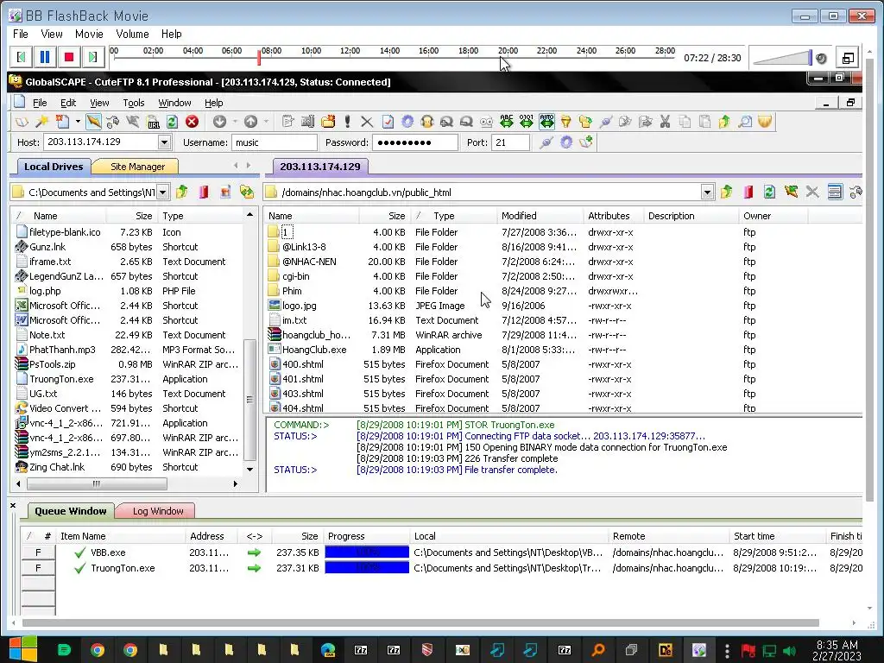The width and height of the screenshot is (884, 663).
Task: Click the Make New Folder icon in main toolbar
Action: click(328, 122)
